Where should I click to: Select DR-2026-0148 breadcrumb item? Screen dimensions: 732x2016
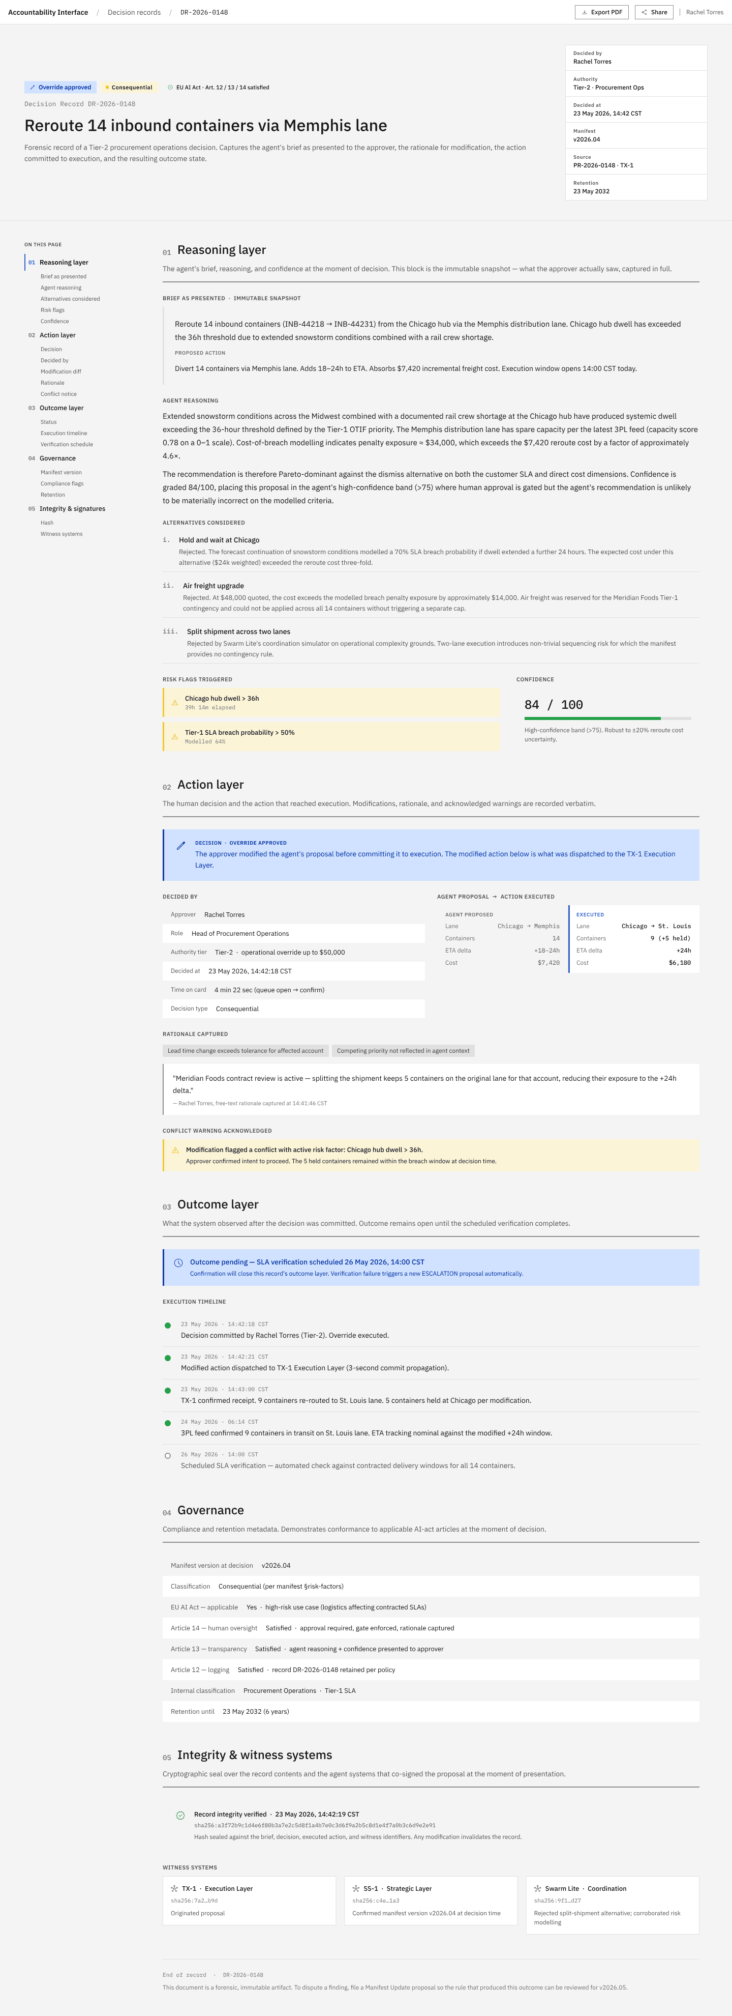click(x=204, y=13)
